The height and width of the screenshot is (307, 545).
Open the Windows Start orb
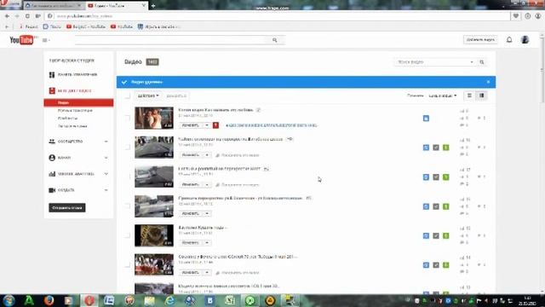9,300
